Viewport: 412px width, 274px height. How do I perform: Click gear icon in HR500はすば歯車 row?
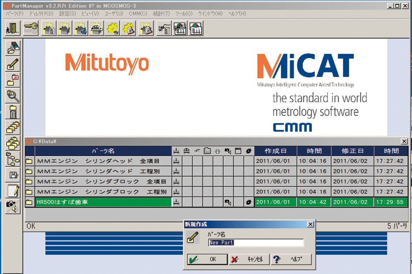249,202
